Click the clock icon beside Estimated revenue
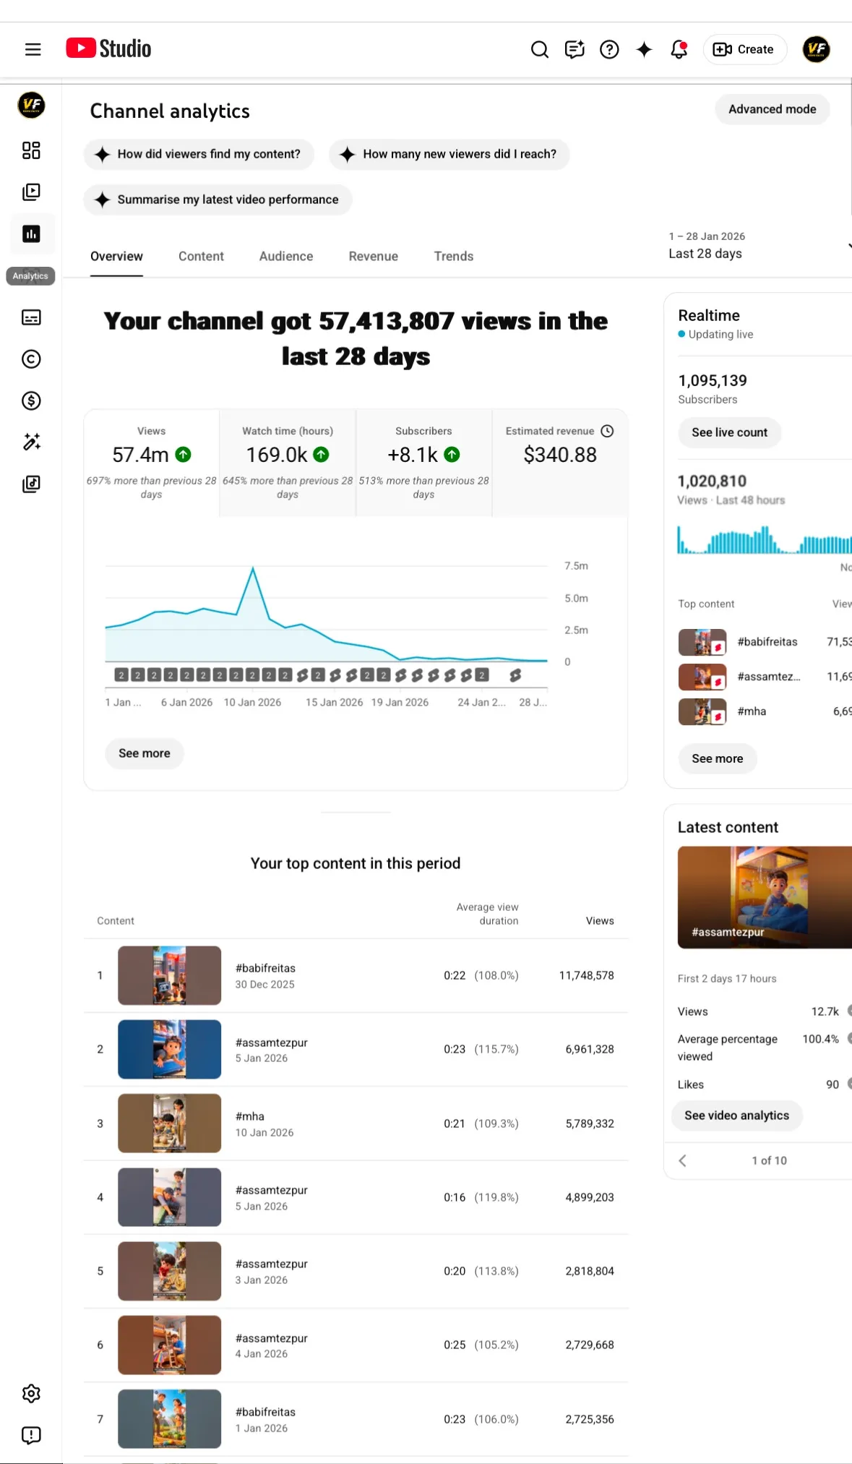The image size is (852, 1464). pos(608,431)
